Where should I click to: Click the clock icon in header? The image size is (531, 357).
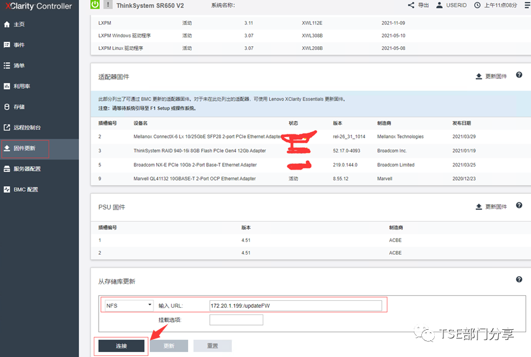click(477, 5)
